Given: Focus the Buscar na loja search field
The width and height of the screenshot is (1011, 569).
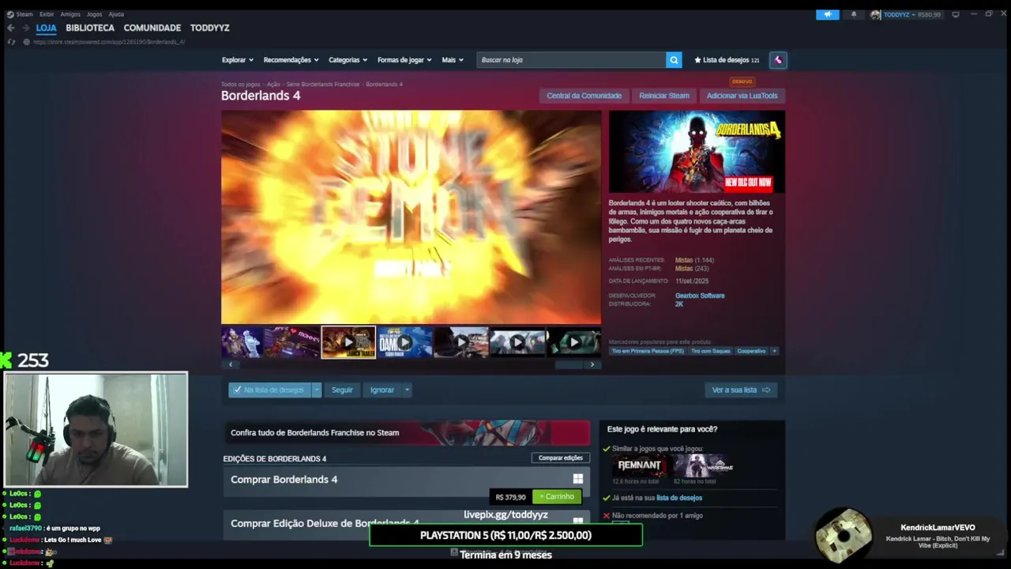Looking at the screenshot, I should [x=571, y=60].
